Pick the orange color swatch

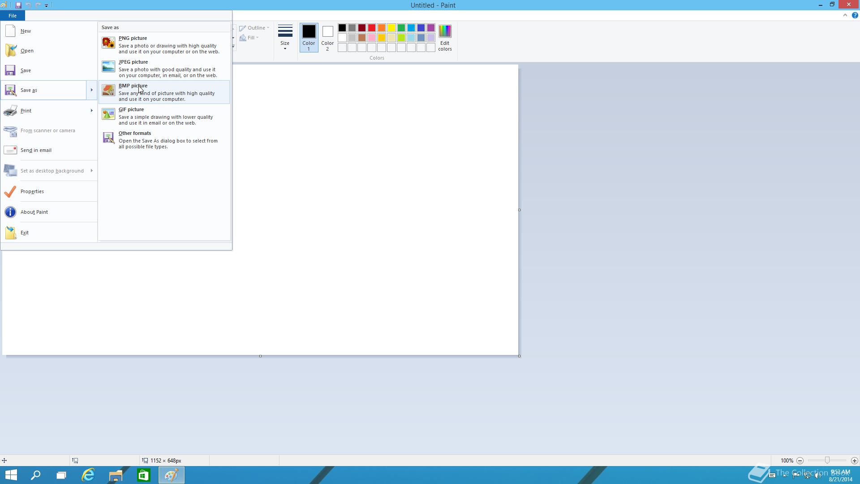click(382, 28)
